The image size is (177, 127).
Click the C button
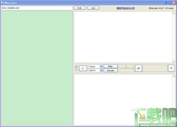(83, 68)
